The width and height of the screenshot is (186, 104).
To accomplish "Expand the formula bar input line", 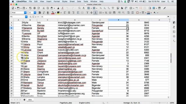I will (168, 17).
